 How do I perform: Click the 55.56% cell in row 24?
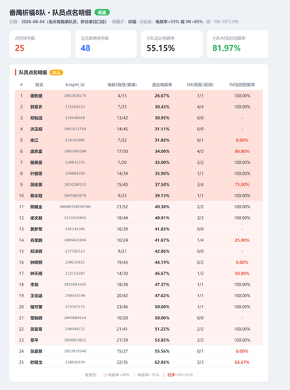coord(162,351)
